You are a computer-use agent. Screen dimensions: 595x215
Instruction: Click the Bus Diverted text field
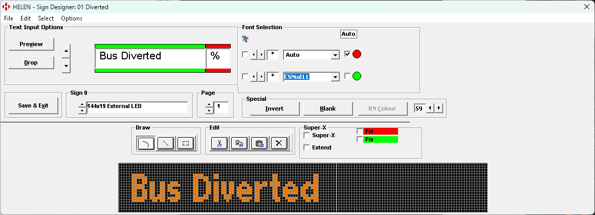150,56
